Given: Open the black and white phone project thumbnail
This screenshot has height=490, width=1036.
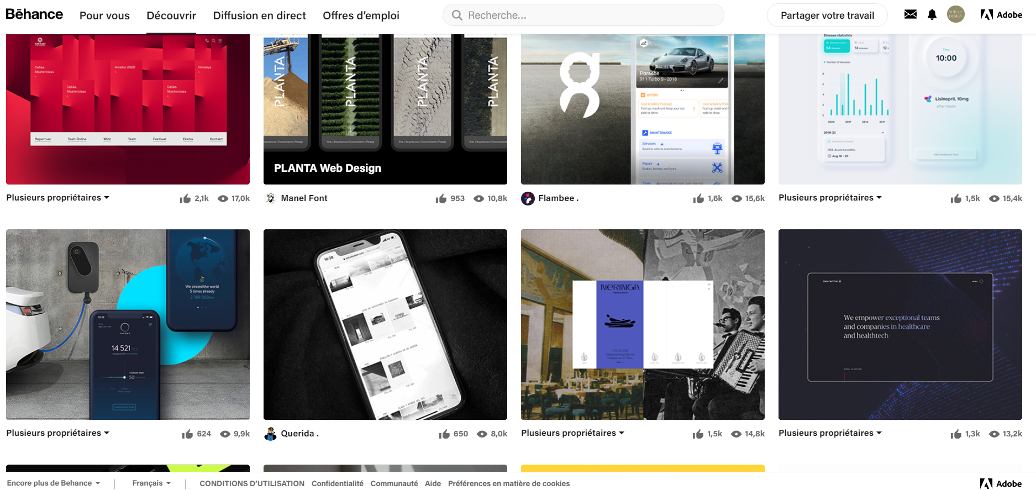Looking at the screenshot, I should pos(385,324).
